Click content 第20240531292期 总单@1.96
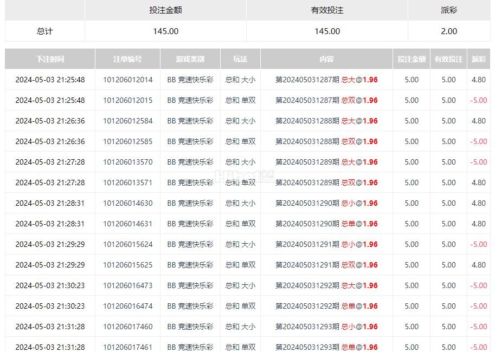Viewport: 495px width, 352px height. pos(326,306)
